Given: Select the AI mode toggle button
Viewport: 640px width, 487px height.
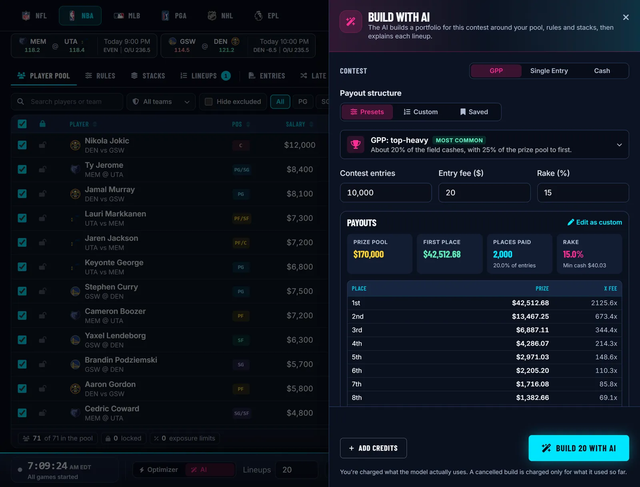Looking at the screenshot, I should [210, 470].
